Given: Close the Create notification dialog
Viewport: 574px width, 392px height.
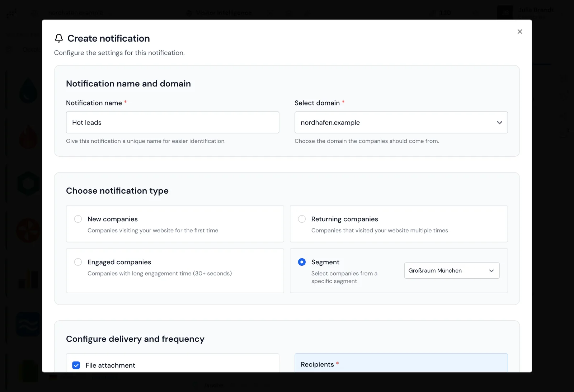Looking at the screenshot, I should click(520, 32).
